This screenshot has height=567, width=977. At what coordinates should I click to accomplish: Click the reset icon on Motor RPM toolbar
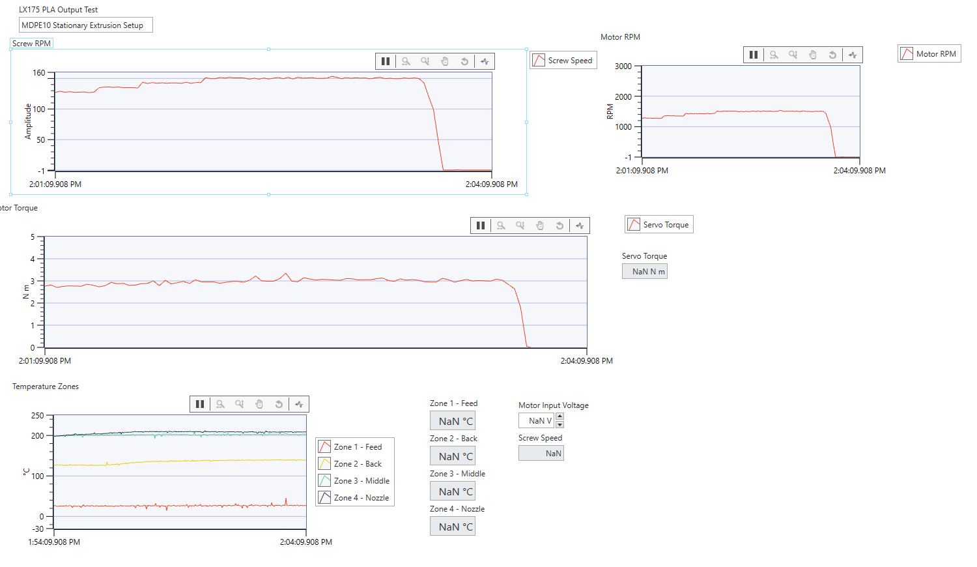click(x=832, y=54)
